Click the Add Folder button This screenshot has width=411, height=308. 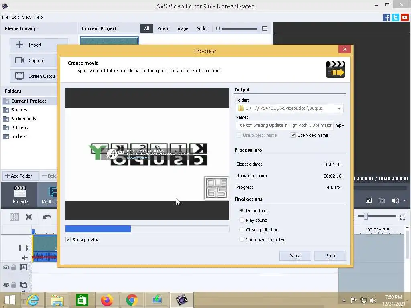pyautogui.click(x=20, y=176)
